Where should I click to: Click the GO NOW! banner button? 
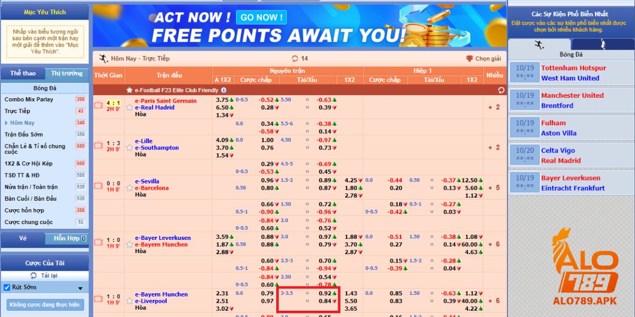[x=261, y=17]
